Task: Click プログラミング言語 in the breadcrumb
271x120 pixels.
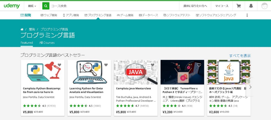Action: click(54, 29)
